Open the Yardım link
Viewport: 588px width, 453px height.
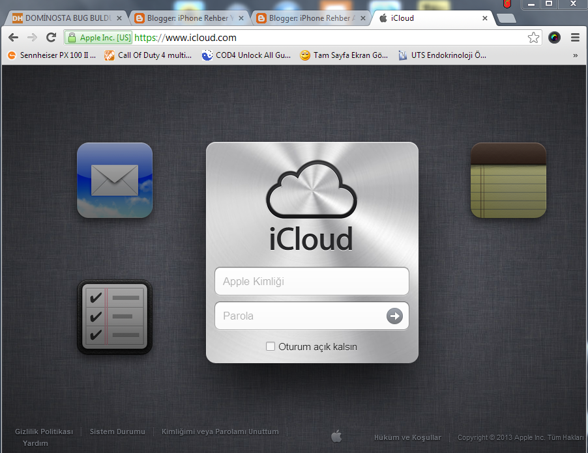[x=35, y=443]
